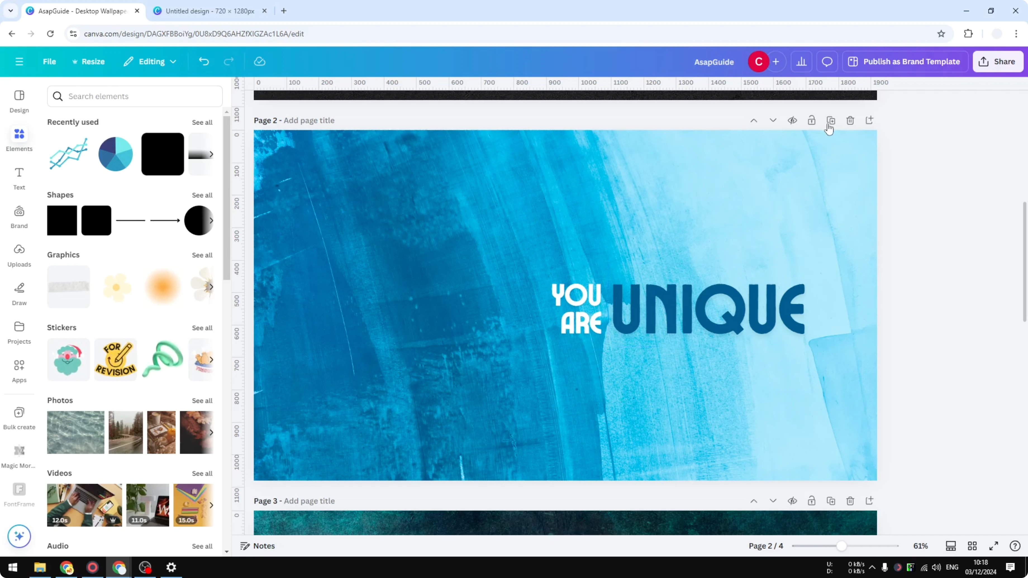Screen dimensions: 1028x578
Task: Toggle the lock on Page 3
Action: click(x=812, y=501)
